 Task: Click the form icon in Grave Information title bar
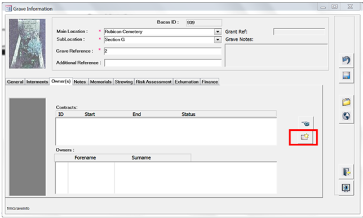[8, 9]
